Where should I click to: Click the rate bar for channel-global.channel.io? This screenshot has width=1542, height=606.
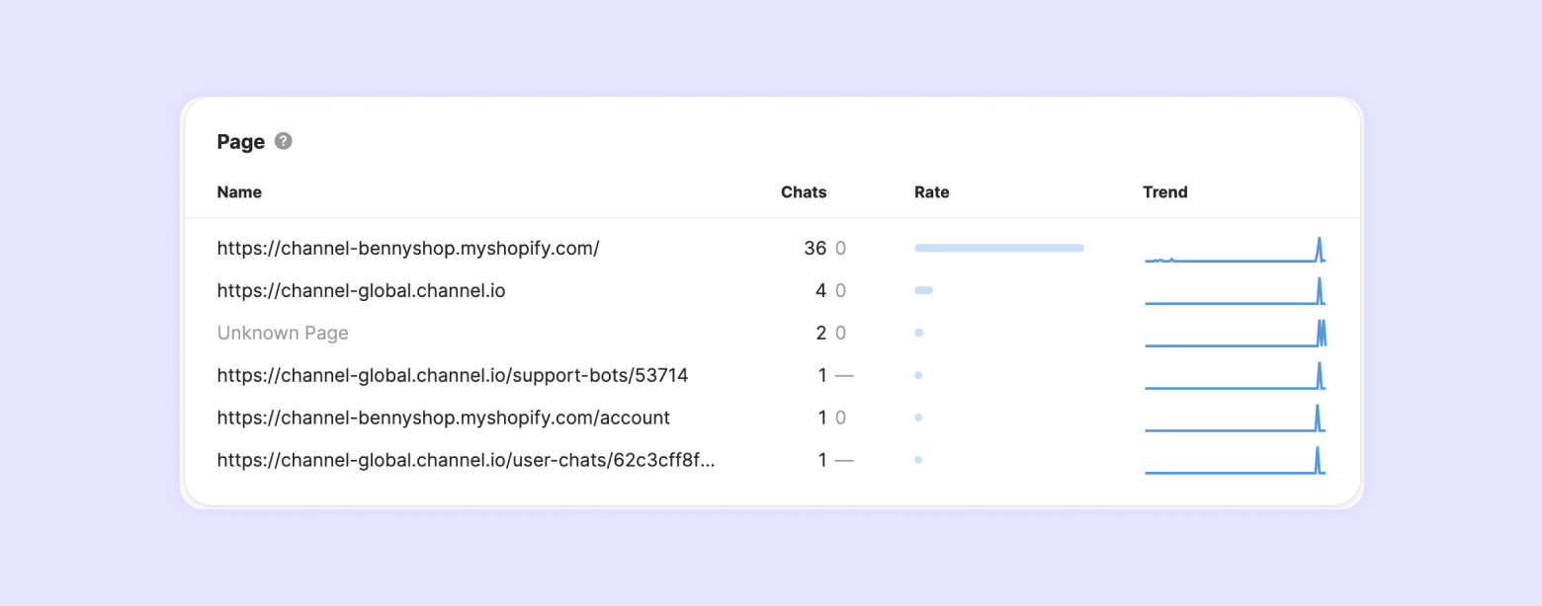[923, 290]
